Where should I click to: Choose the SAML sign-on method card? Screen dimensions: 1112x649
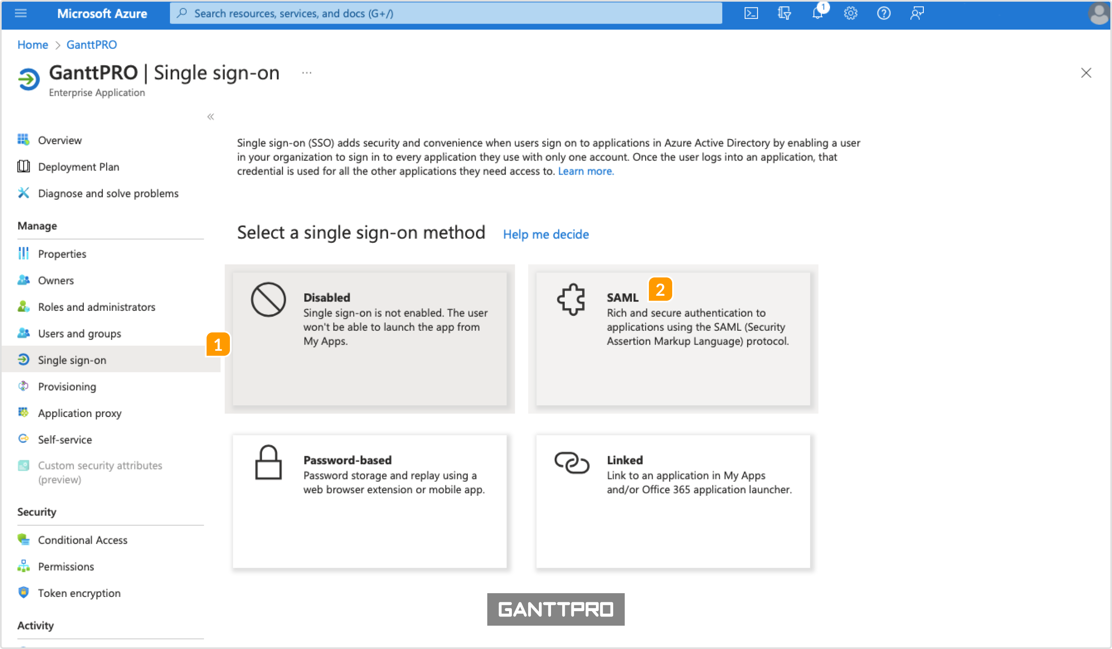673,339
